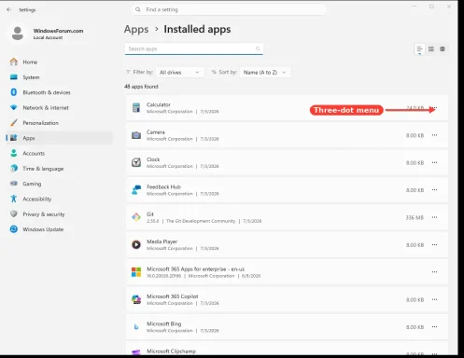The height and width of the screenshot is (358, 464).
Task: Open the System settings page
Action: (59, 77)
